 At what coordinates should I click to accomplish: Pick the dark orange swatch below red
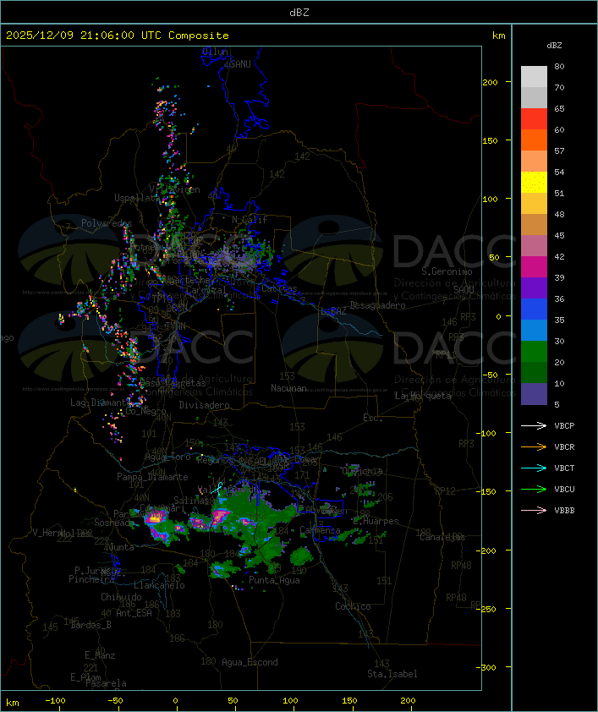click(534, 140)
